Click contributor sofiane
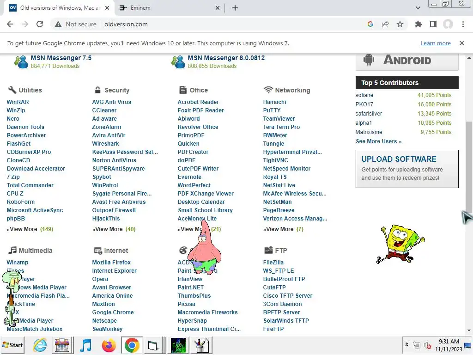 pos(364,95)
